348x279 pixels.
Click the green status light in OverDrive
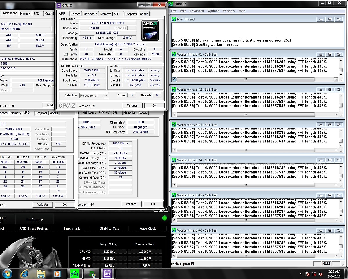164,218
